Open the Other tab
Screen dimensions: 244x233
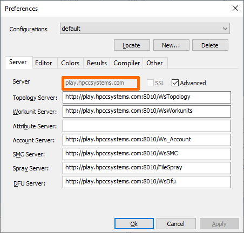(x=154, y=63)
